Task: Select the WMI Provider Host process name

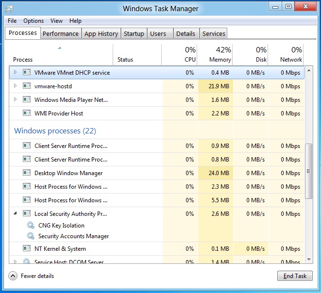Action: tap(59, 114)
